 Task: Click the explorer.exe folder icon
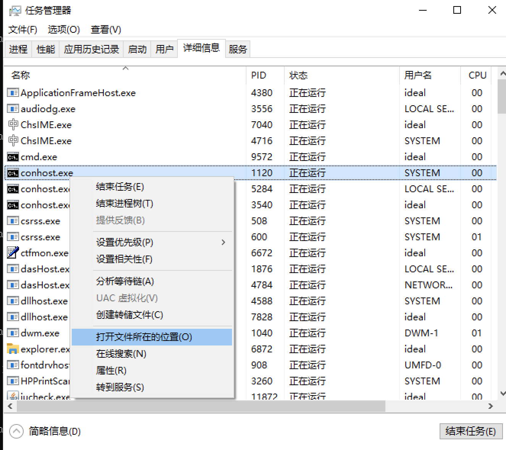click(13, 349)
